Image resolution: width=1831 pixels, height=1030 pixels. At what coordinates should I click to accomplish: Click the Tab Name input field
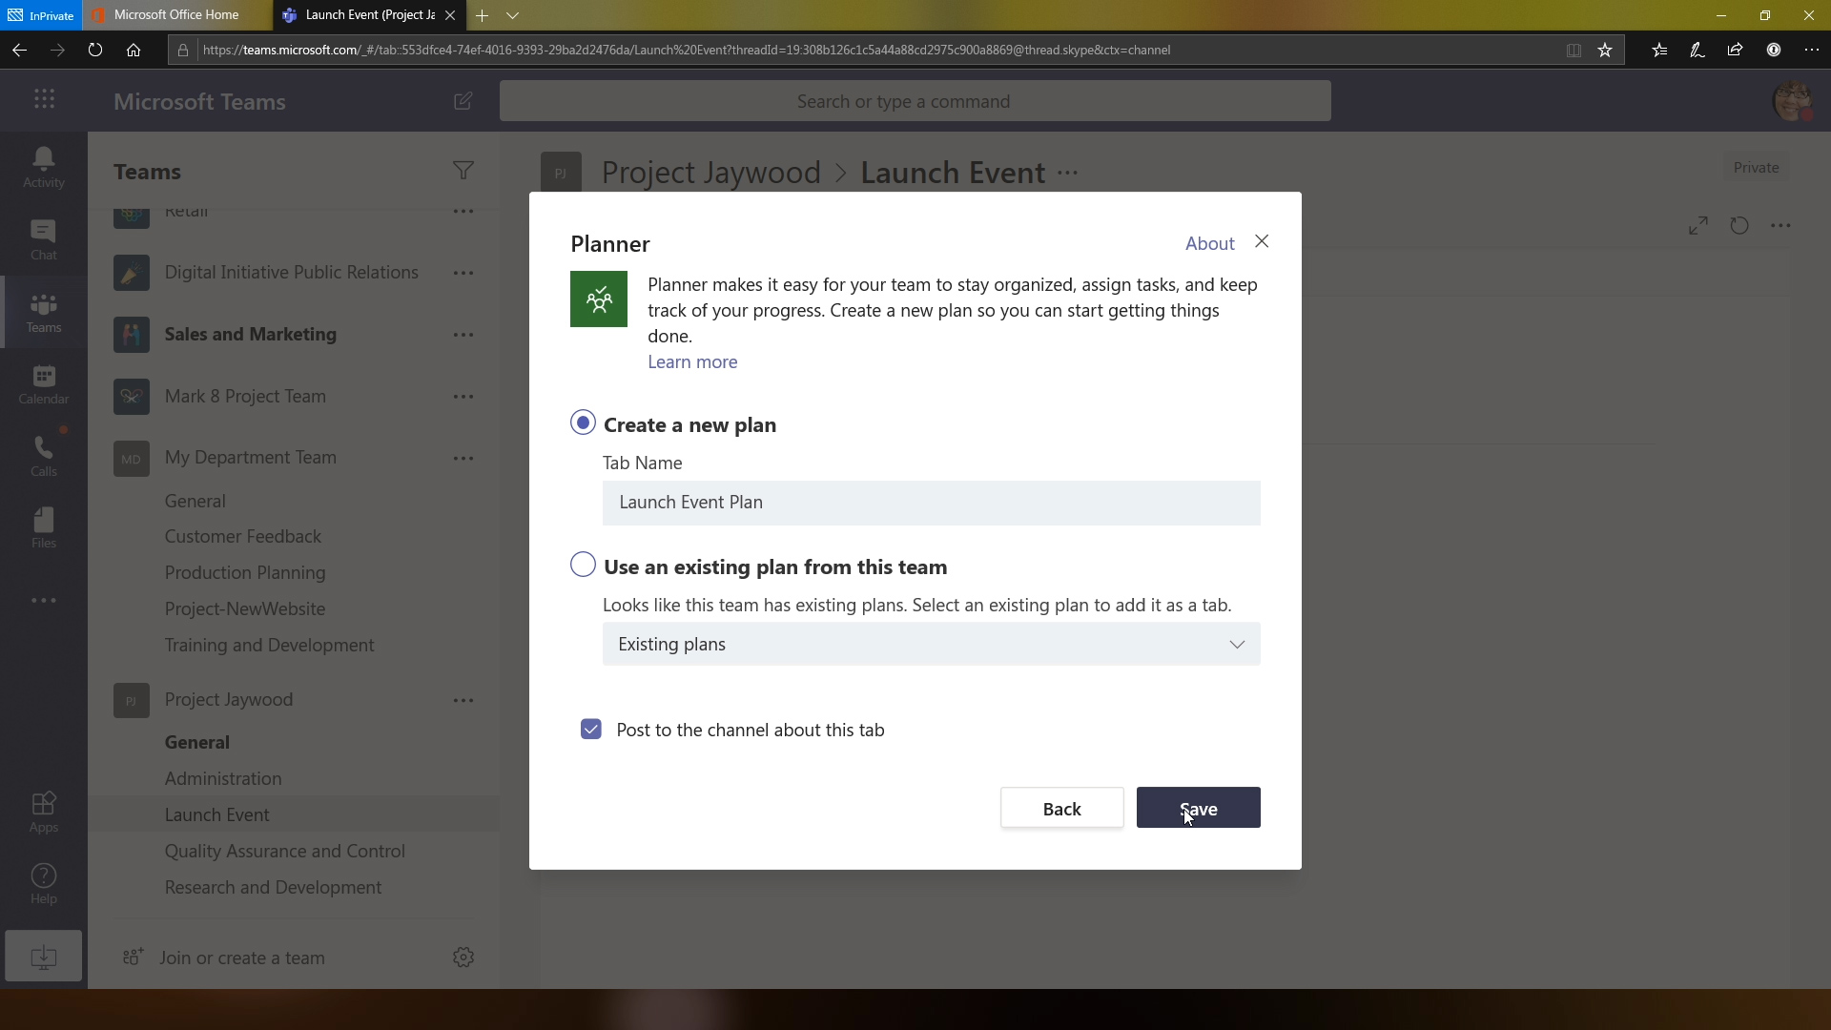click(931, 503)
